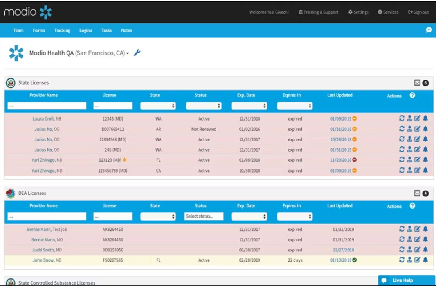This screenshot has height=287, width=436.
Task: Click the green check icon beside 01/10/2019
Action: [x=355, y=260]
